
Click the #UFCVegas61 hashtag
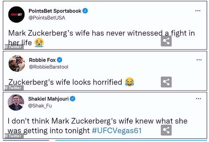click(117, 130)
